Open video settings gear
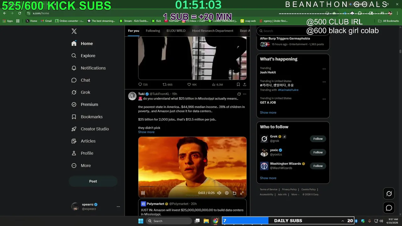Viewport: 402px width, 226px height. click(x=227, y=193)
